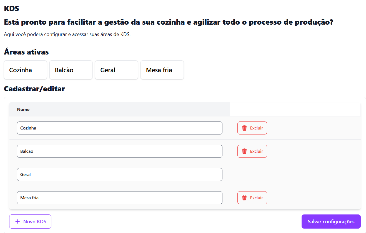Click the Áreas ativas section heading
Image resolution: width=366 pixels, height=233 pixels.
click(x=26, y=52)
